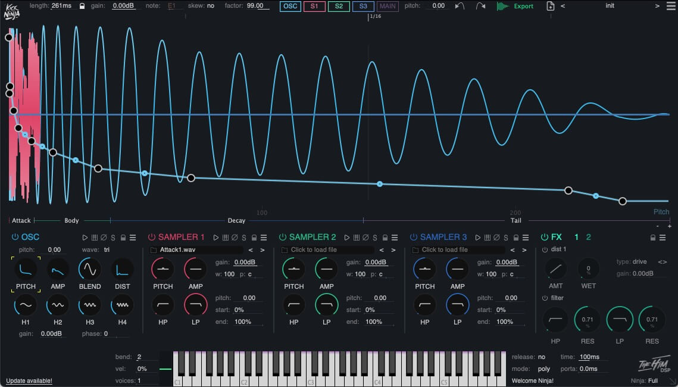Click the preset file icon beside Export
Screen dimensions: 678x387
point(550,6)
